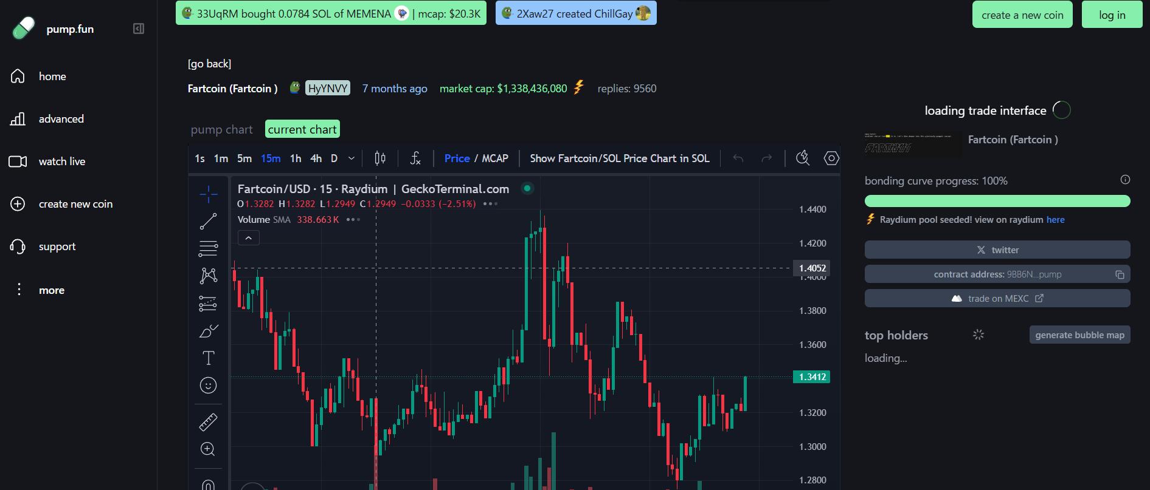
Task: Open the twitter link button
Action: pos(997,250)
